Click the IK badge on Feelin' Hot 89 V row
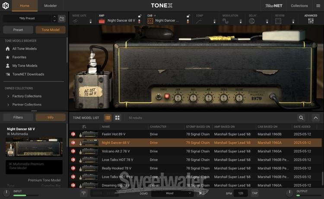Viewport: 324px width, 199px height. click(x=73, y=134)
